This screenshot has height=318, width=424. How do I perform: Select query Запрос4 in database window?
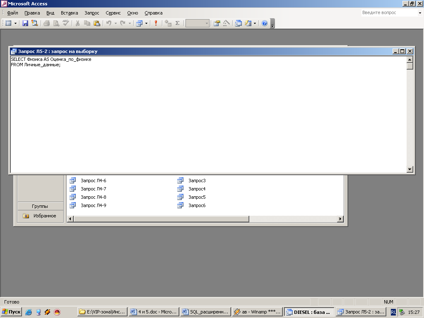tap(197, 189)
